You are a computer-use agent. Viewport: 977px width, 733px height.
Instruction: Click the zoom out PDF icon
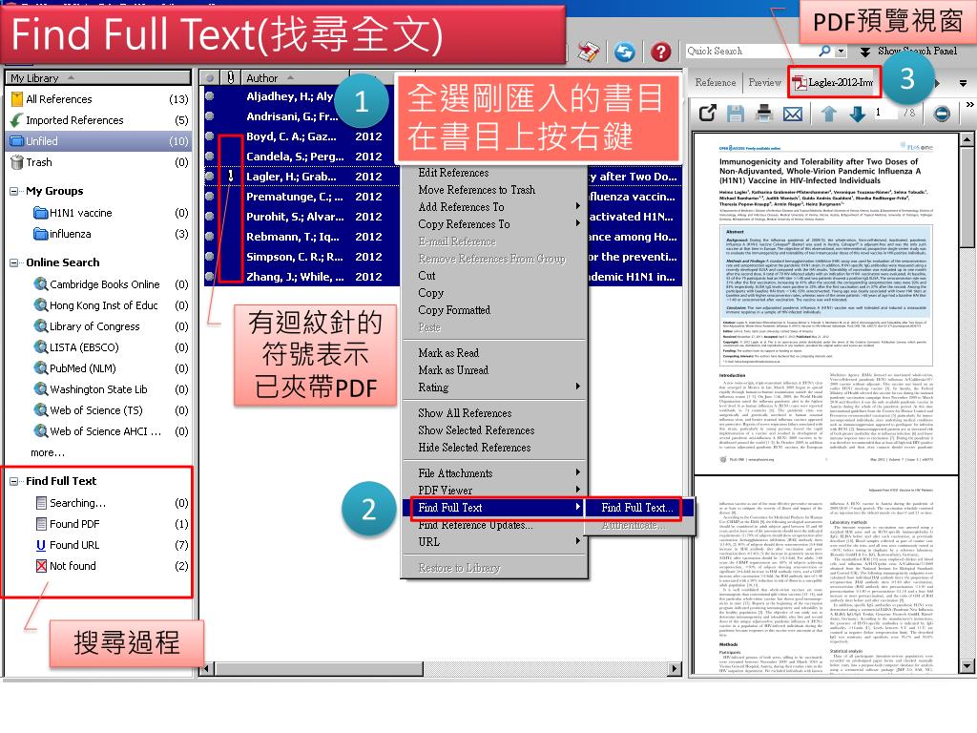[942, 114]
